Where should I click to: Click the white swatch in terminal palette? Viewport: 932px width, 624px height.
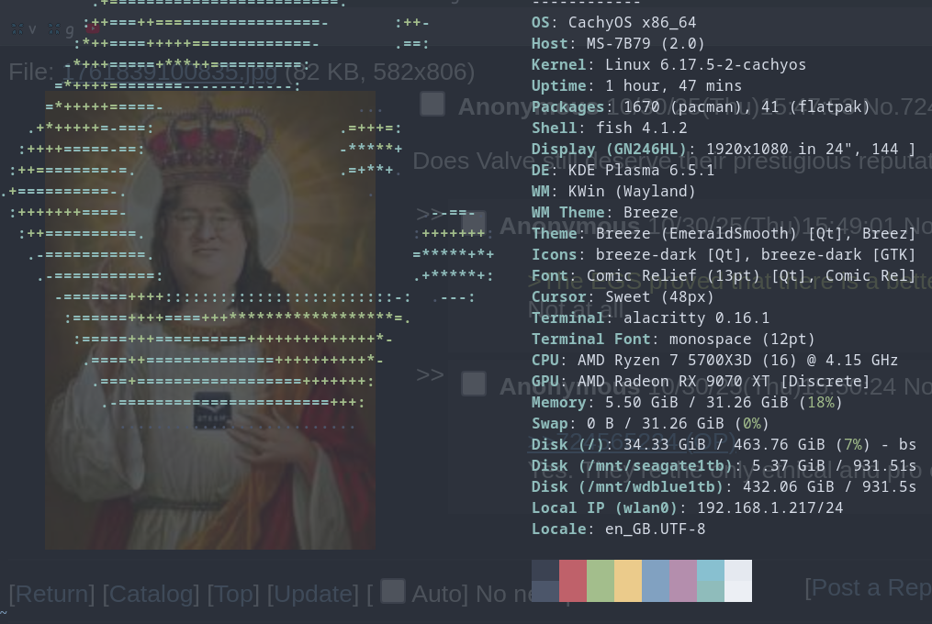coord(738,581)
